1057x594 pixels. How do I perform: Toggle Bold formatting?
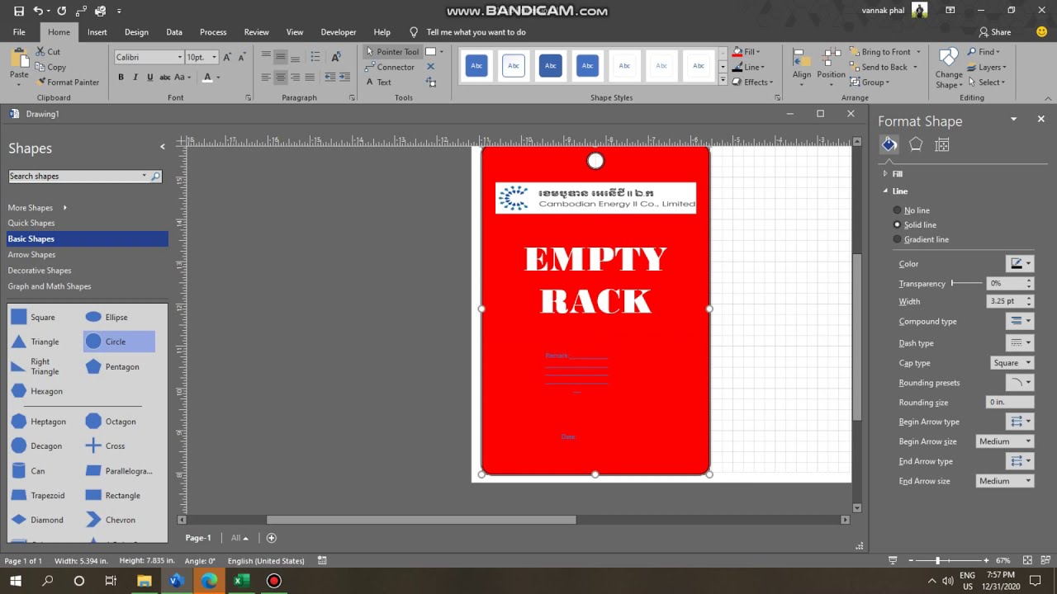121,77
